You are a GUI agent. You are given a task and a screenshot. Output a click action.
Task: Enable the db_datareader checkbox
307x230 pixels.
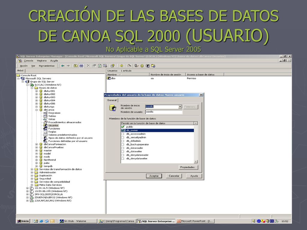123,148
